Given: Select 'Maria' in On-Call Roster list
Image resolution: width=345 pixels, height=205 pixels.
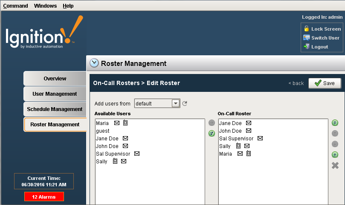Looking at the screenshot, I should [x=226, y=154].
